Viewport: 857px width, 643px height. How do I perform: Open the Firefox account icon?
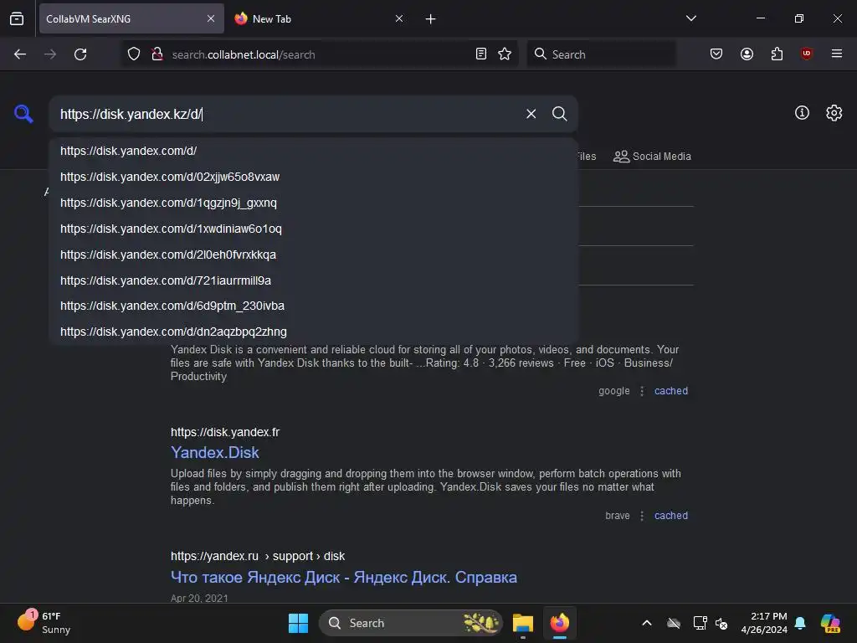(747, 54)
